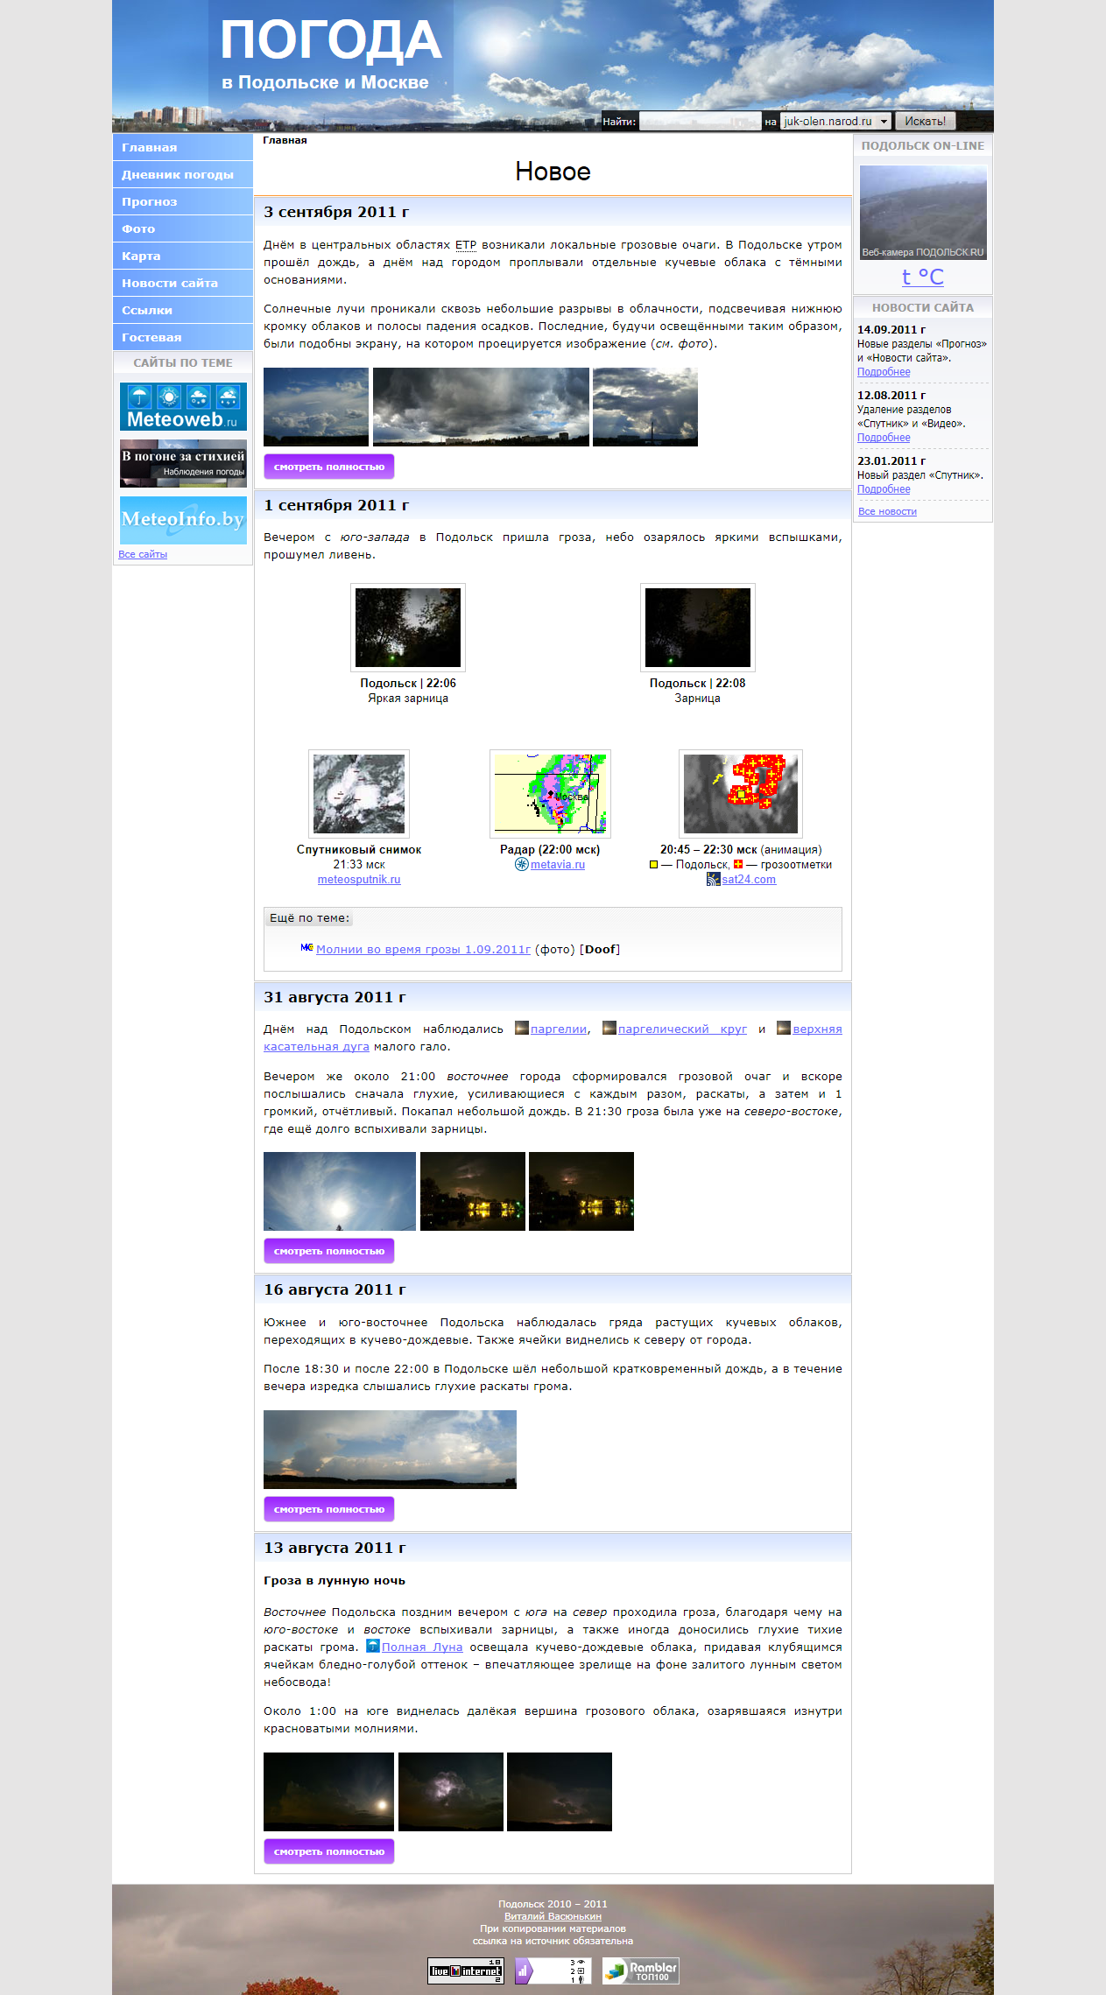Image resolution: width=1106 pixels, height=1995 pixels.
Task: Open the sun halo photo of 31 августа
Action: pyautogui.click(x=340, y=1191)
